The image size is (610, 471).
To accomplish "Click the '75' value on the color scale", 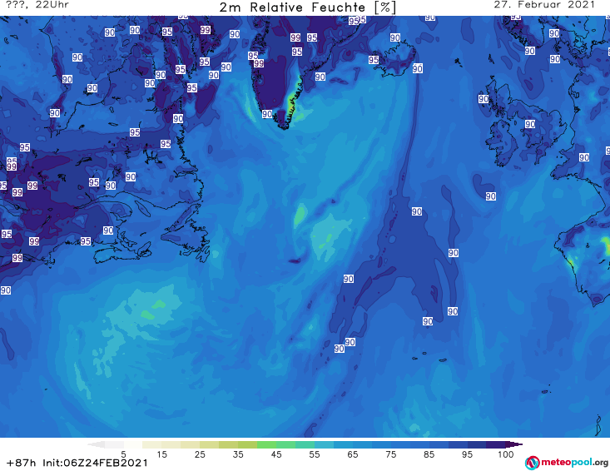I will click(x=391, y=454).
